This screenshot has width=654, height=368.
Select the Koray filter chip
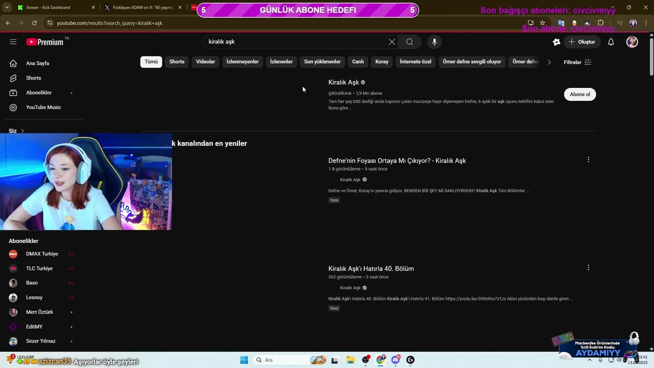(x=382, y=62)
